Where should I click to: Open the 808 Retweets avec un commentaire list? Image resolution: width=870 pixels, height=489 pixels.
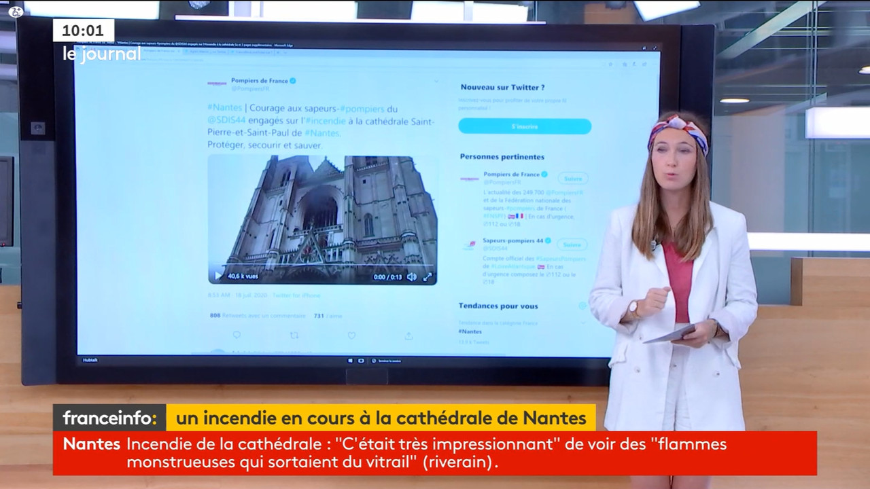258,315
